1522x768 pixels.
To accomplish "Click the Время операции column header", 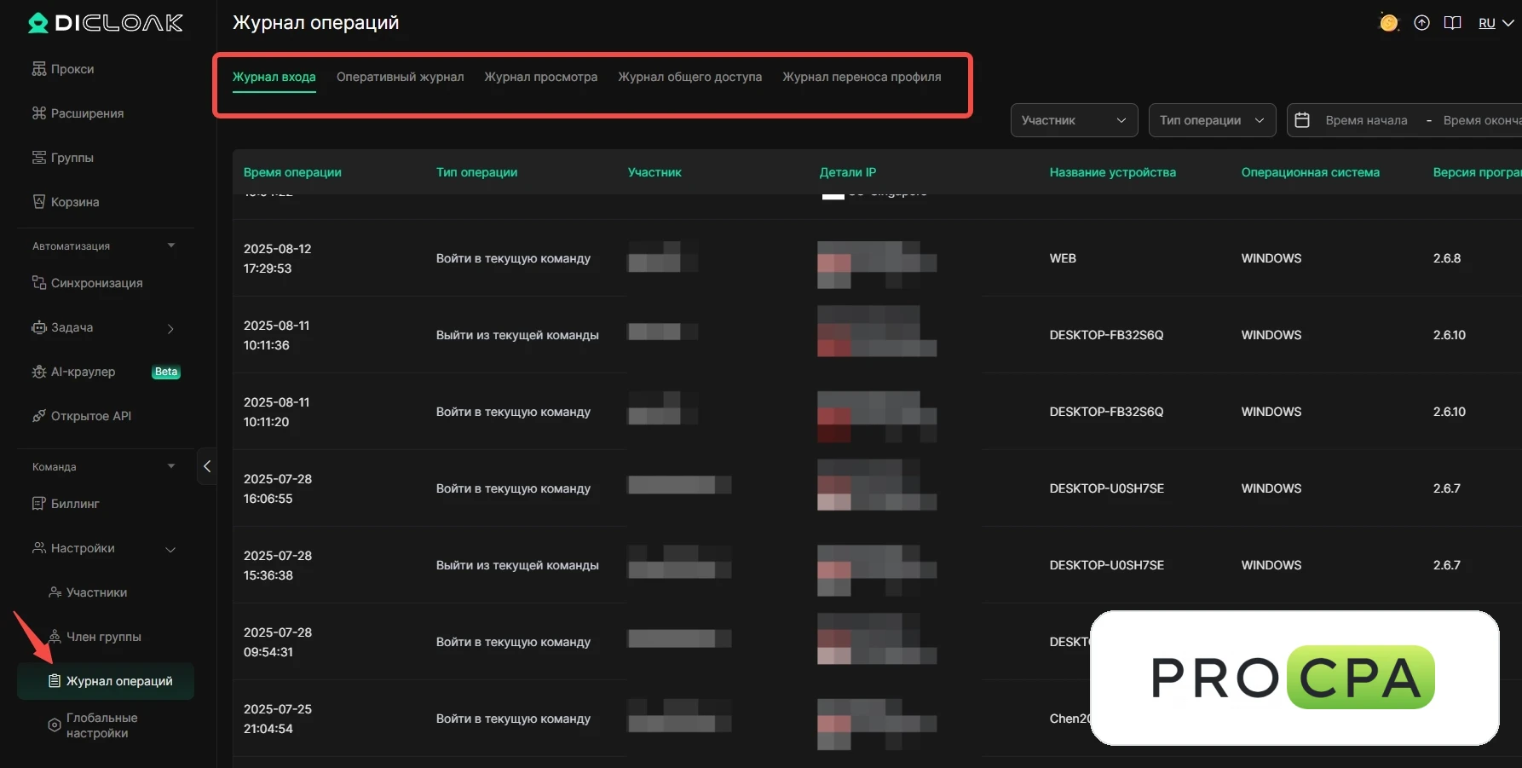I will coord(292,172).
